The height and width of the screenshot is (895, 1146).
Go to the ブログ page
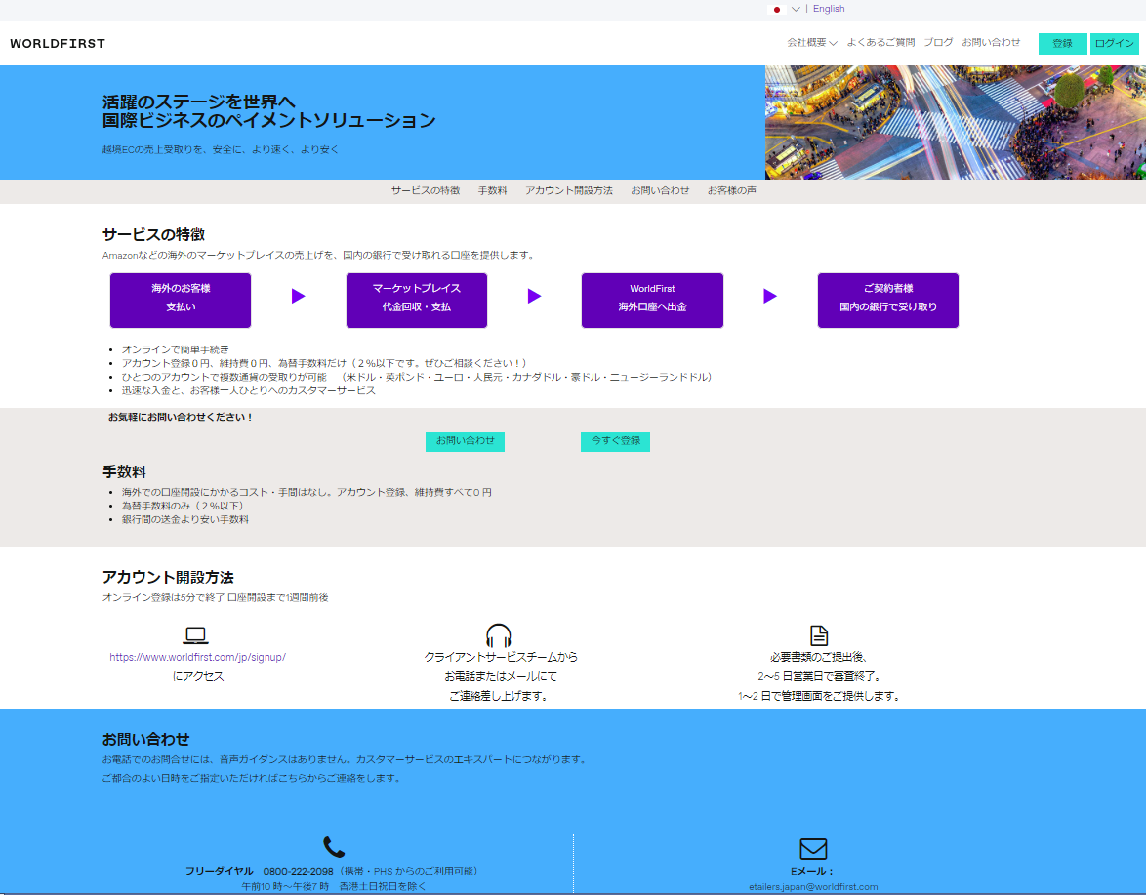[938, 42]
